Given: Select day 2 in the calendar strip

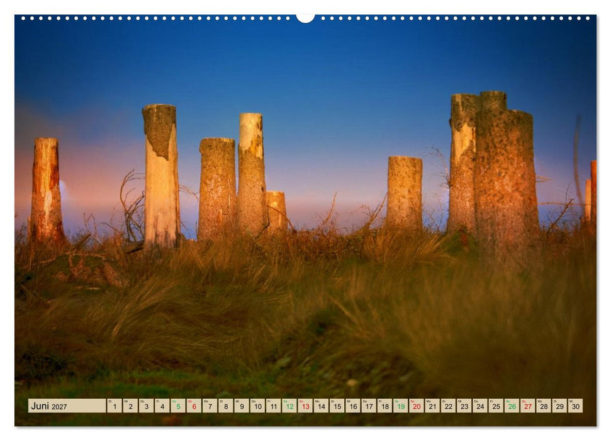Looking at the screenshot, I should pos(130,406).
